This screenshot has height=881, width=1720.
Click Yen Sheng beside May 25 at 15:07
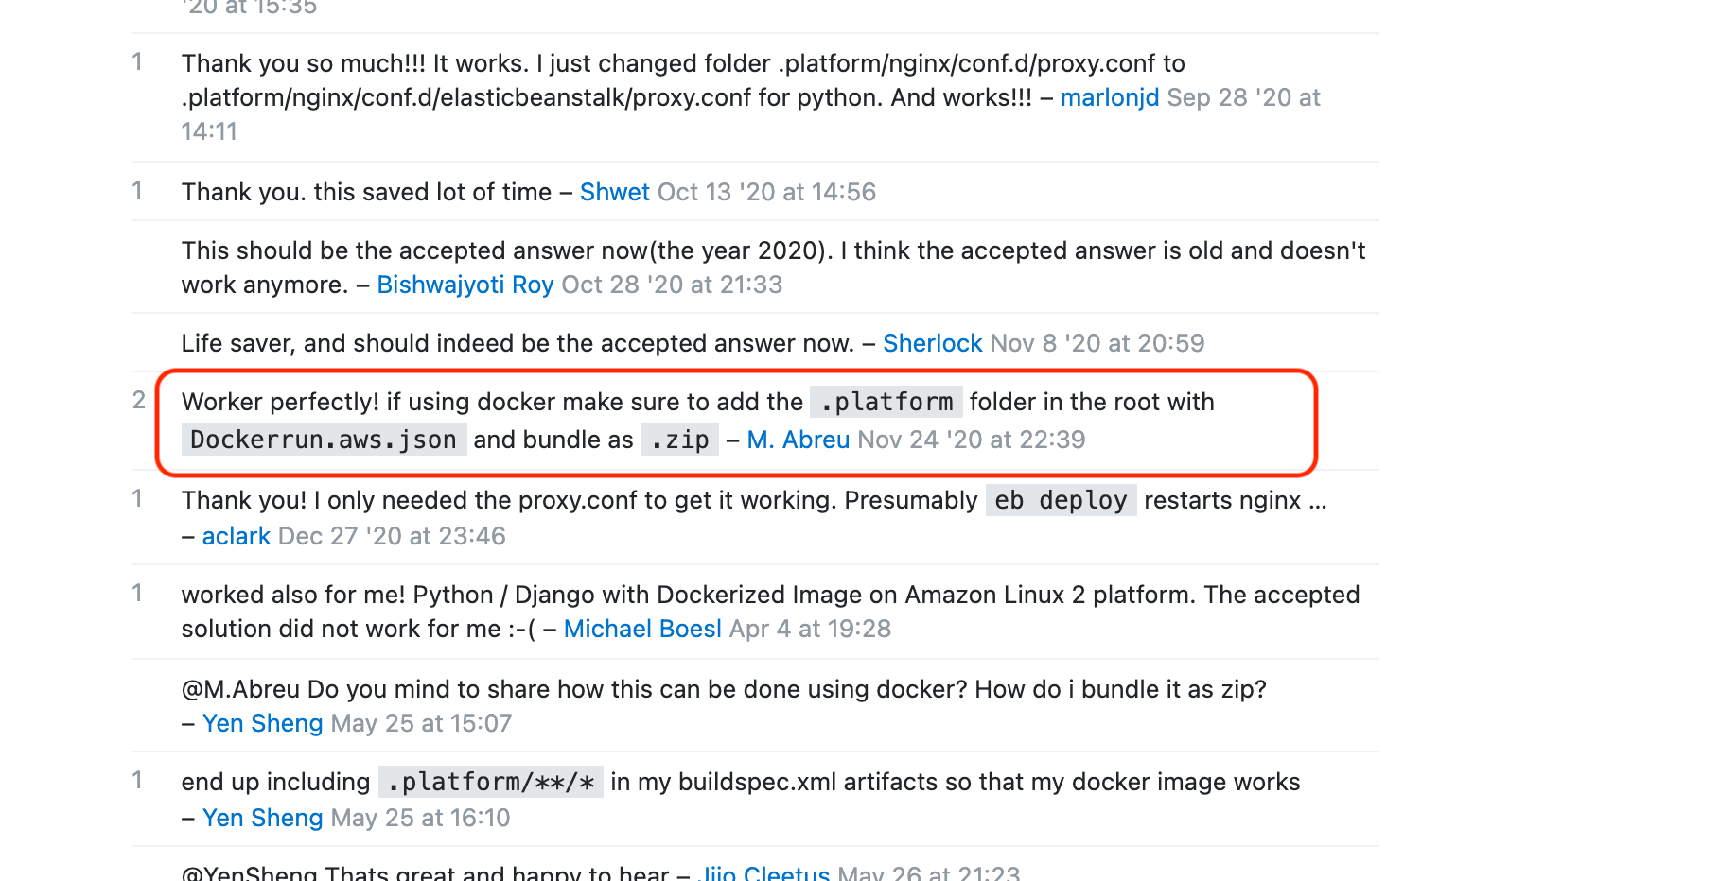coord(262,723)
